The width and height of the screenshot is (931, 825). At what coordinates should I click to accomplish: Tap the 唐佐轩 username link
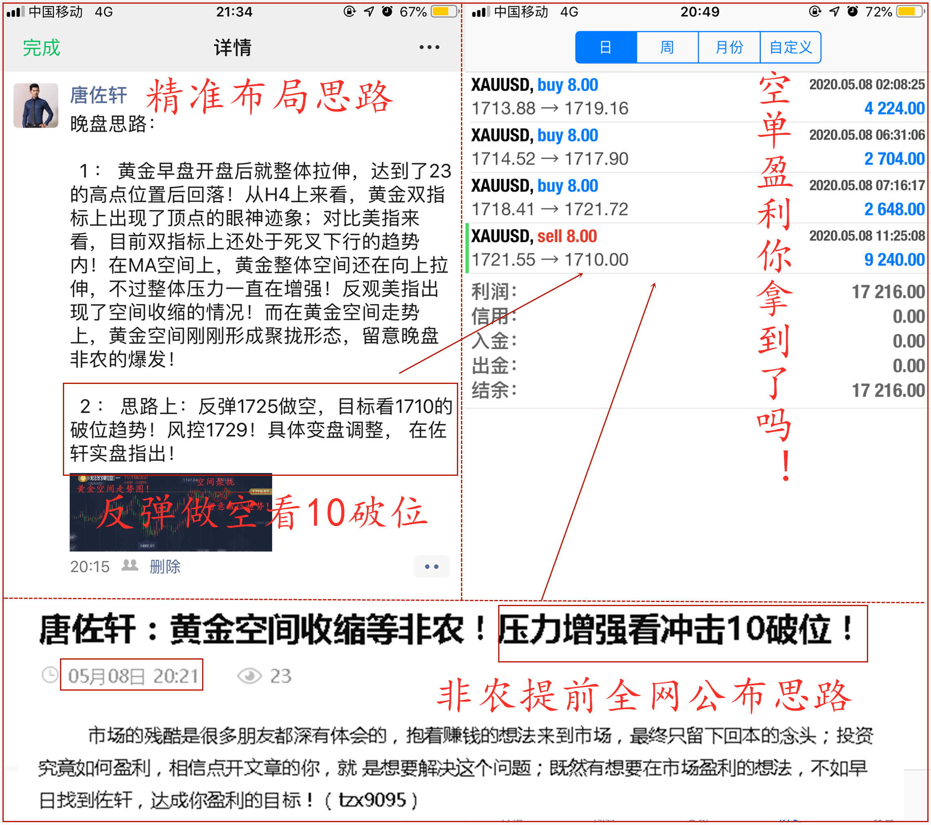click(x=98, y=95)
